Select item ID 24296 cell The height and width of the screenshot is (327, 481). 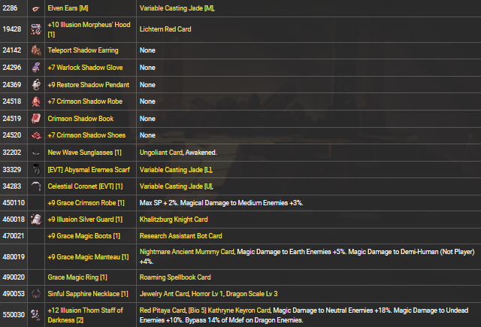(x=14, y=68)
